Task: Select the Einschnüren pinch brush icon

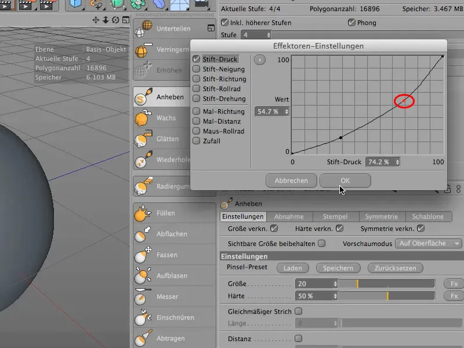Action: click(143, 317)
